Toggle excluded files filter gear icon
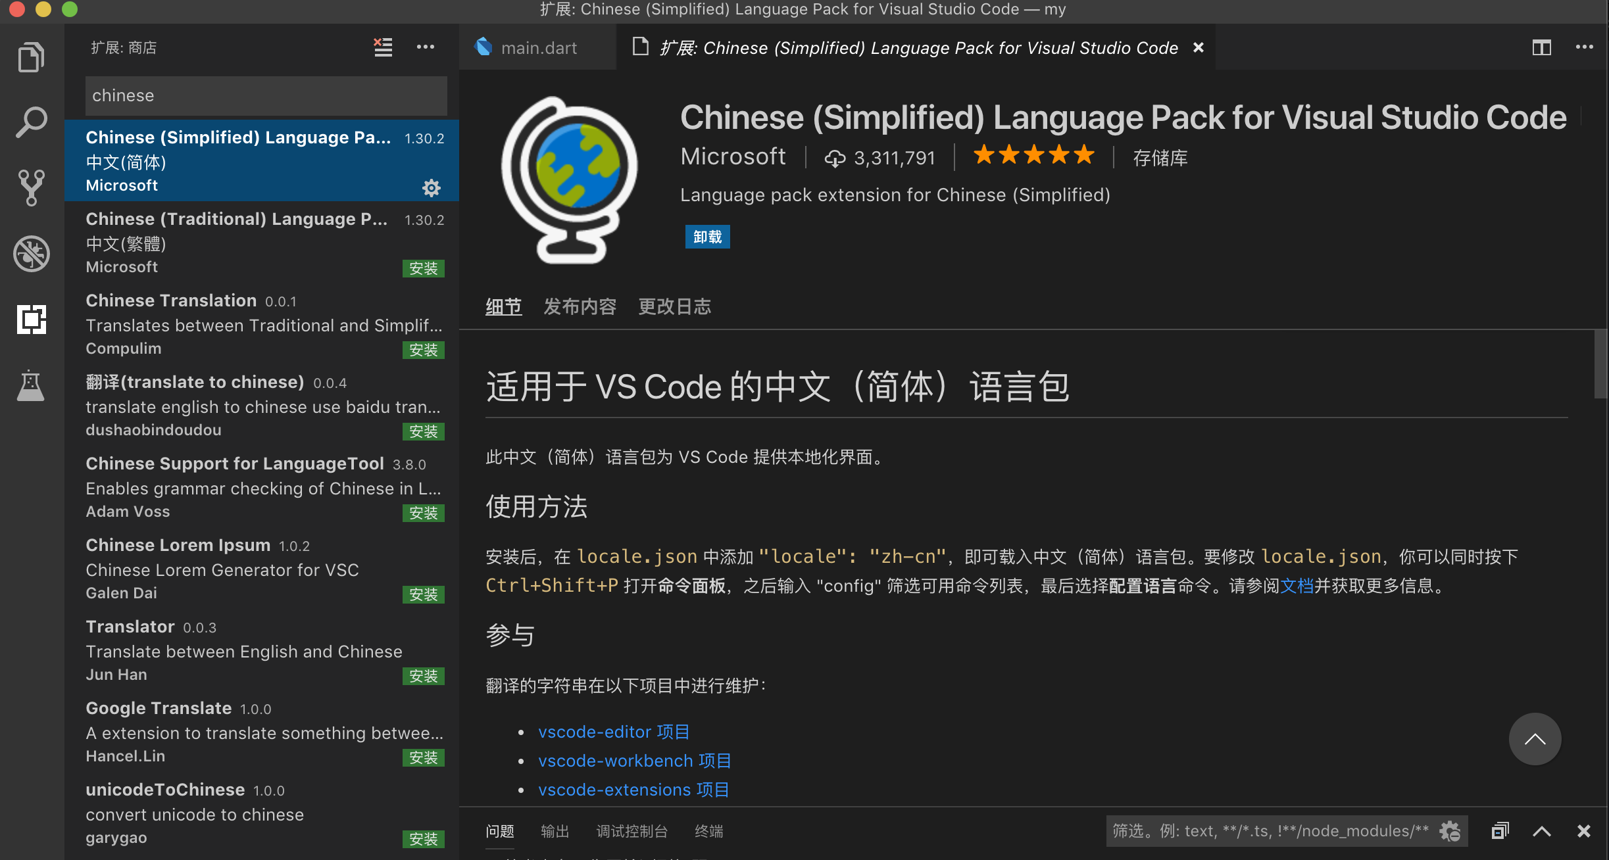1609x860 pixels. point(1450,831)
